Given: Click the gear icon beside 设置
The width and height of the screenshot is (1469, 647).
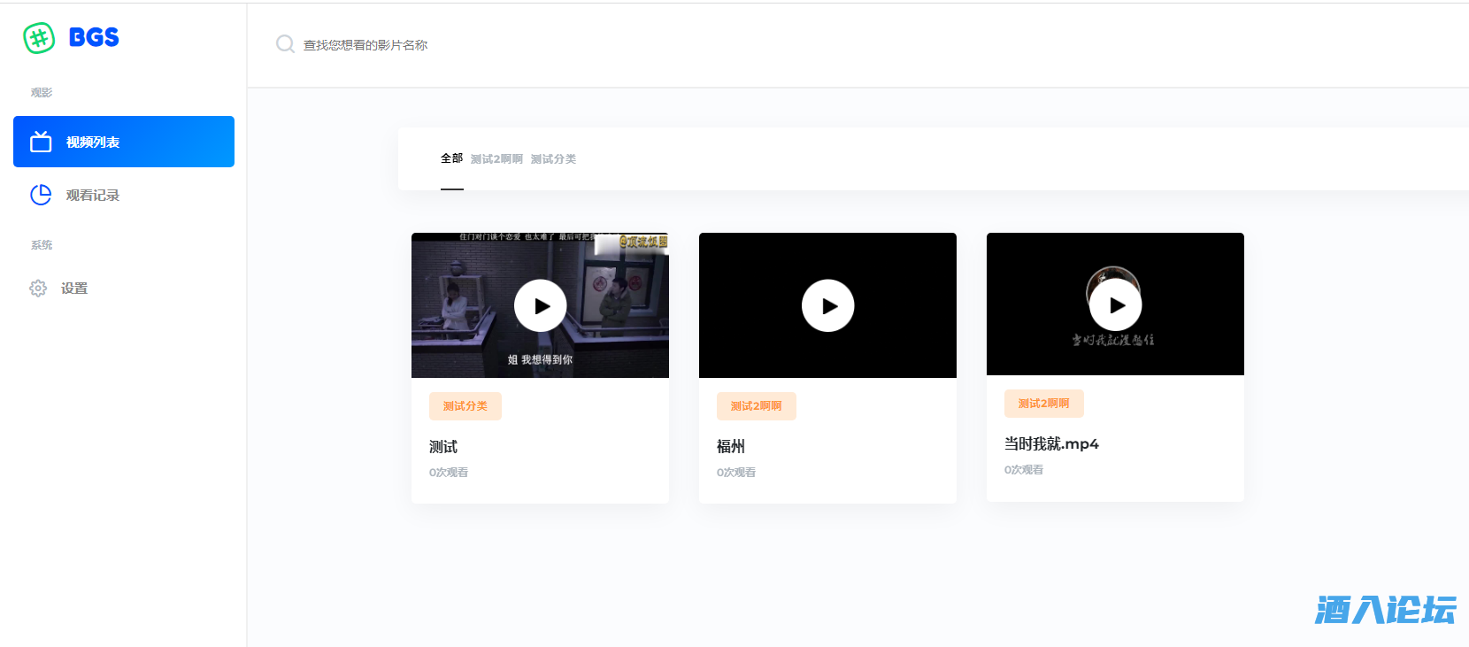Looking at the screenshot, I should click(x=38, y=288).
